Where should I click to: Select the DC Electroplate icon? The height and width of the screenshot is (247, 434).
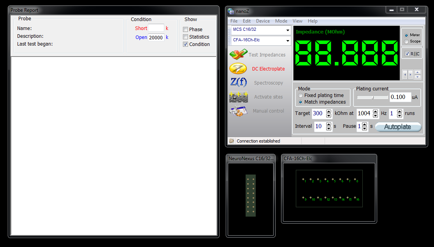[x=238, y=69]
